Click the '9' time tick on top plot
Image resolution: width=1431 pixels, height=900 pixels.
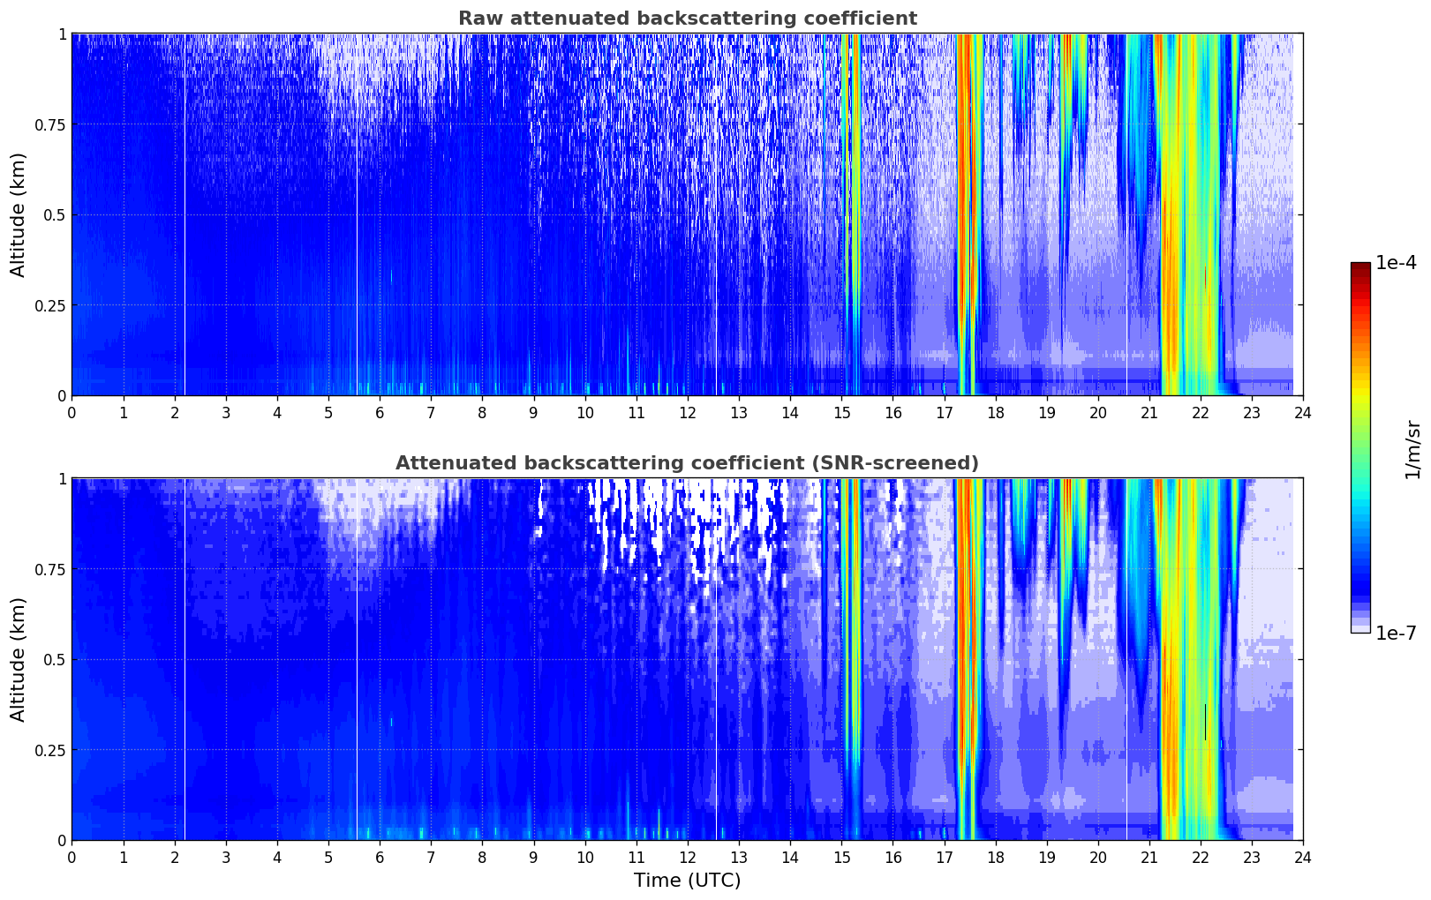click(x=533, y=412)
